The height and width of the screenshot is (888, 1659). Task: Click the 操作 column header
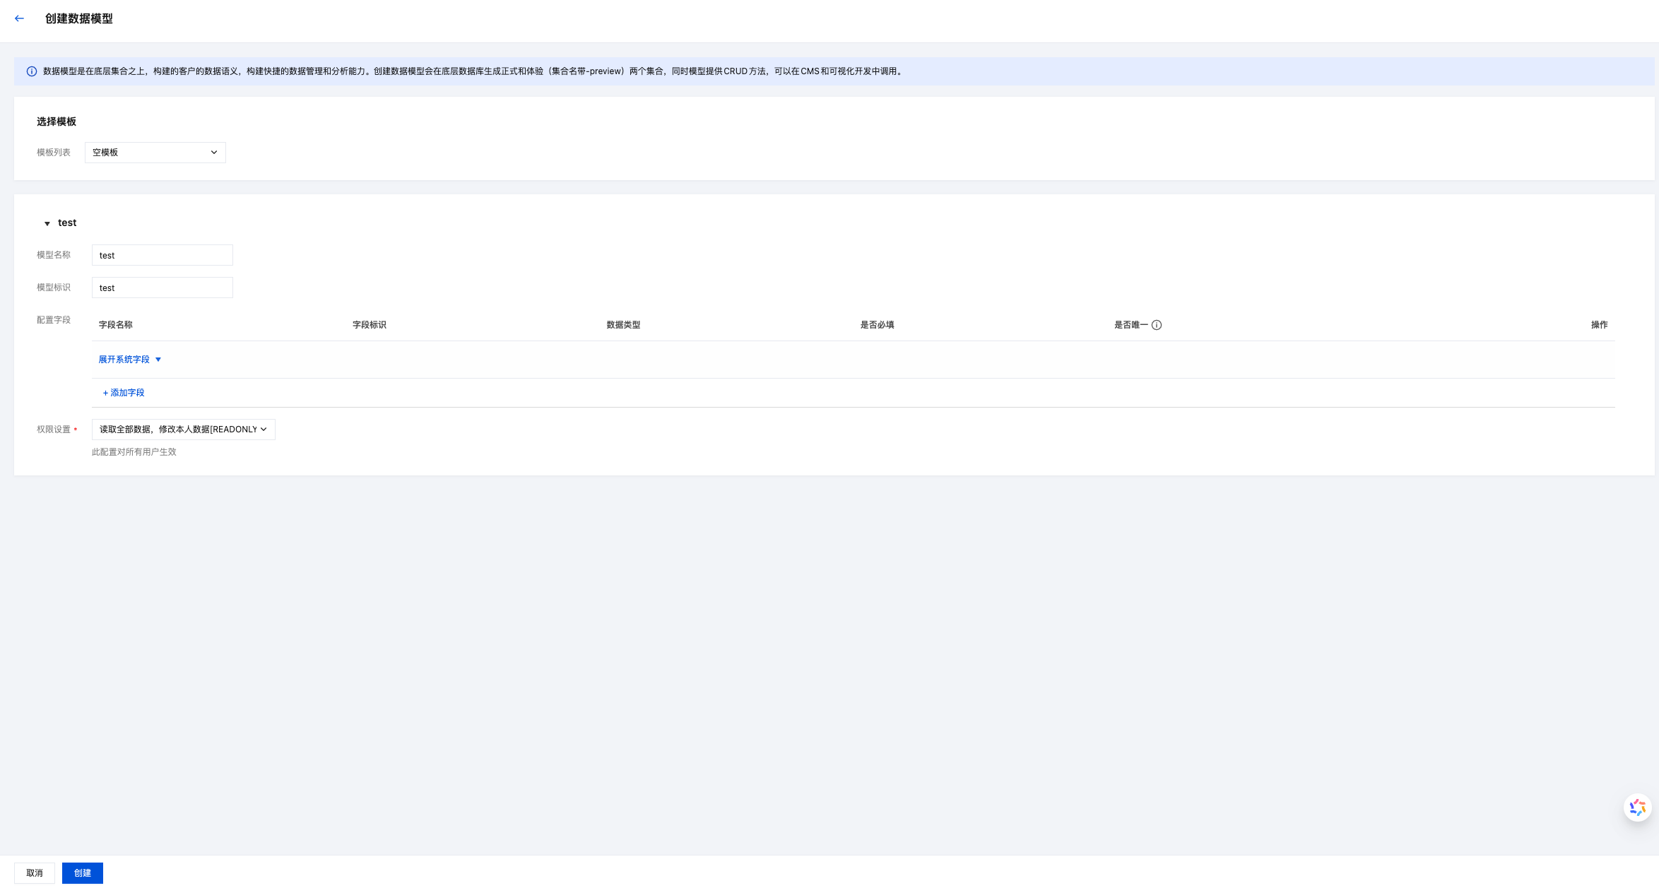1599,325
